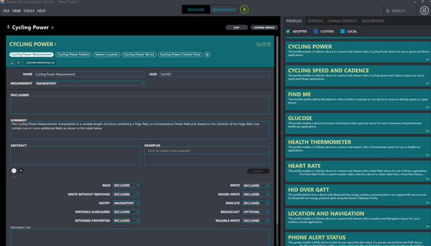This screenshot has height=246, width=431.
Task: Open the Tools menu
Action: tap(29, 11)
